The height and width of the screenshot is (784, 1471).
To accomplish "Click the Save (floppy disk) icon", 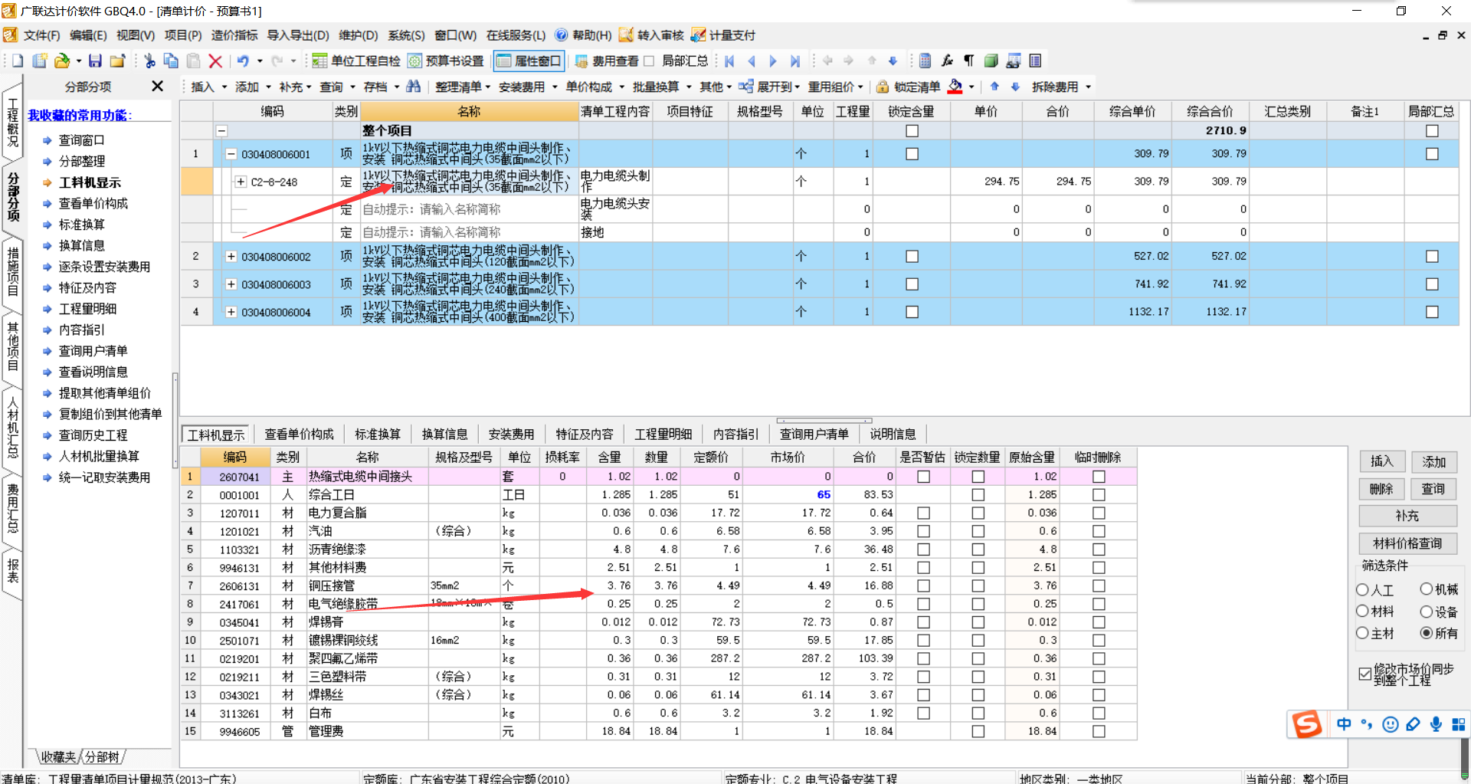I will [95, 61].
